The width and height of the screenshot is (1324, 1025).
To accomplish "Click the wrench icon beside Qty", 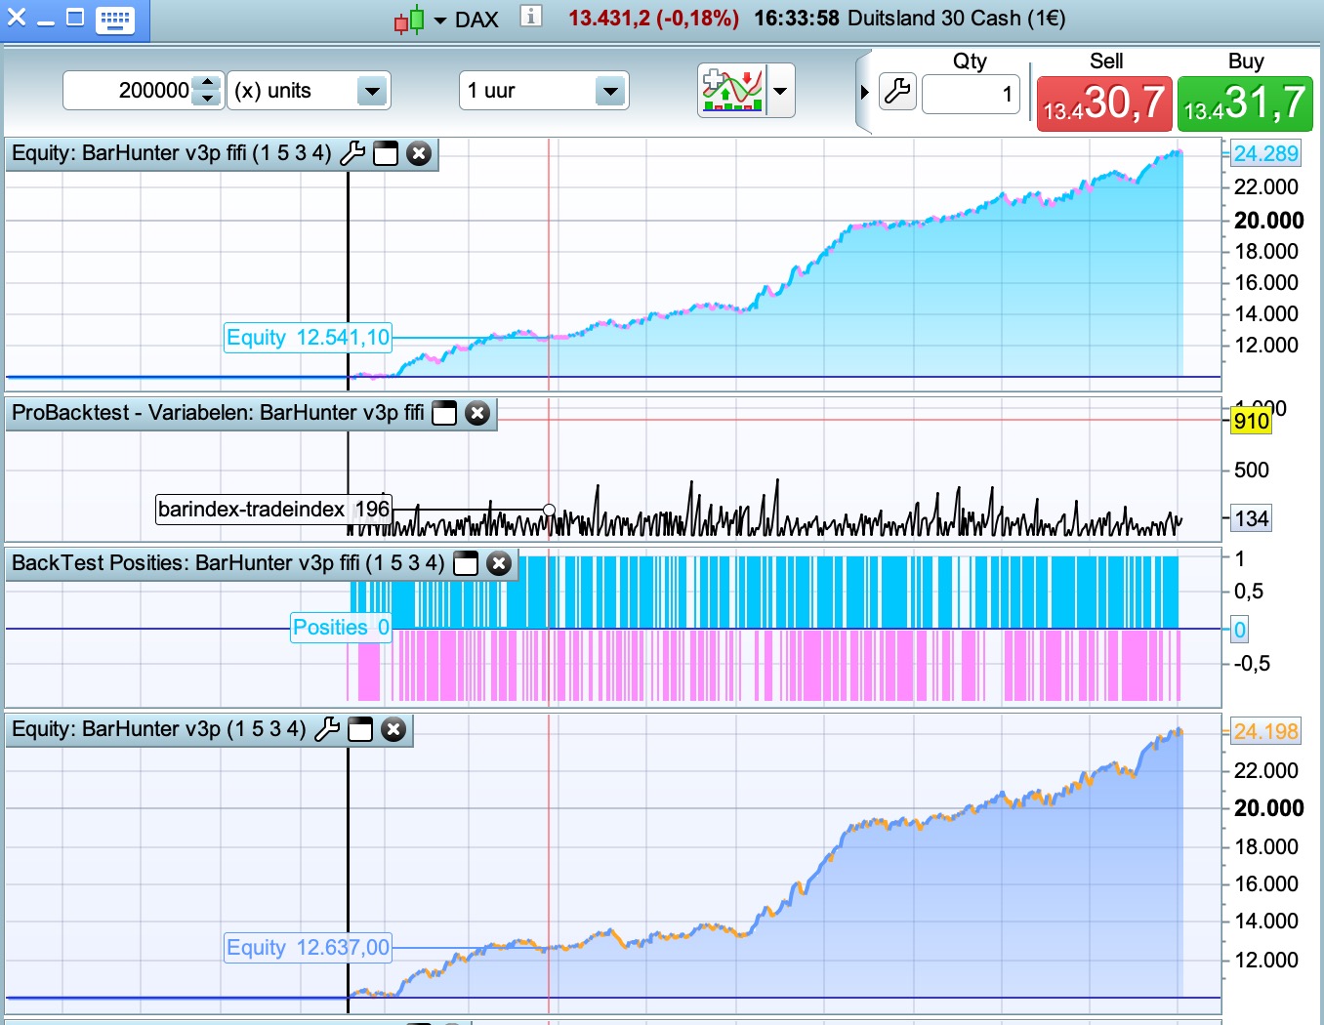I will (x=897, y=92).
